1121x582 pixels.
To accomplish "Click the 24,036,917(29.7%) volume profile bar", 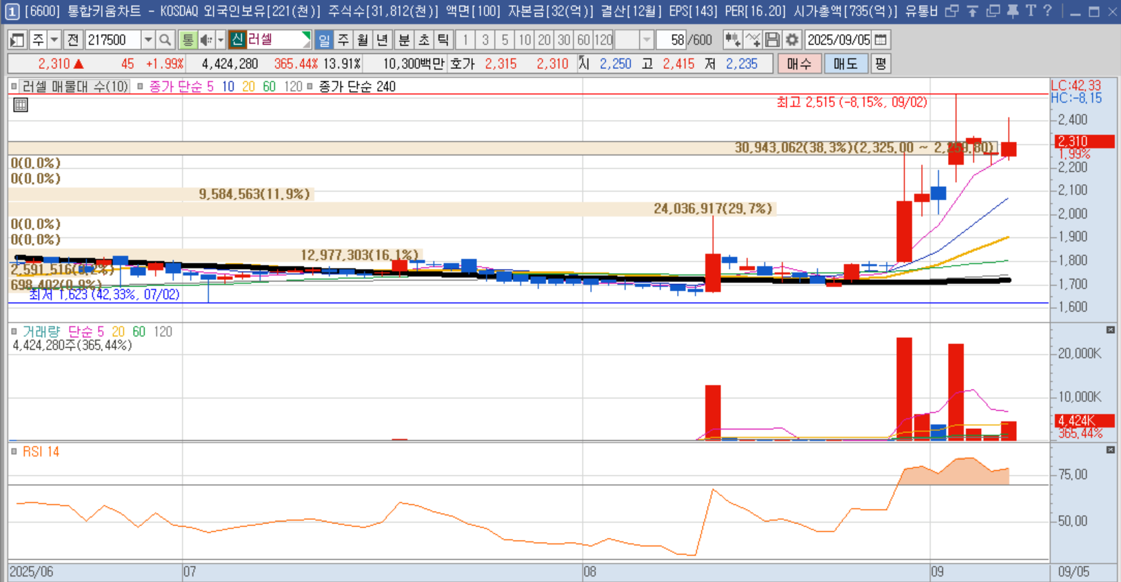I will tap(392, 208).
